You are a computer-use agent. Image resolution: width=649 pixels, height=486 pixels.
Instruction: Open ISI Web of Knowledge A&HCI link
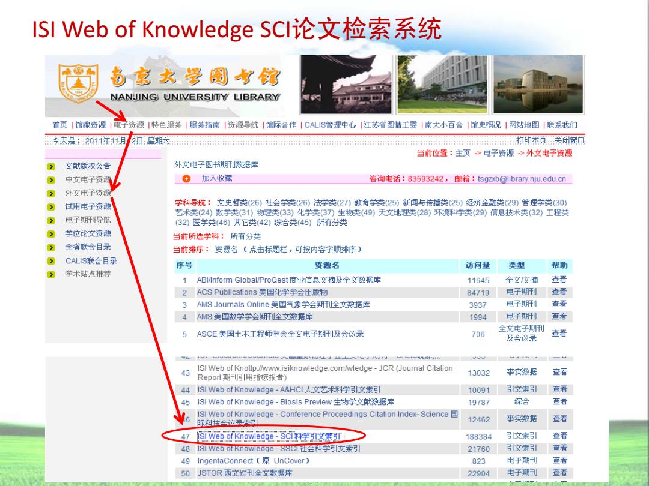tap(289, 390)
